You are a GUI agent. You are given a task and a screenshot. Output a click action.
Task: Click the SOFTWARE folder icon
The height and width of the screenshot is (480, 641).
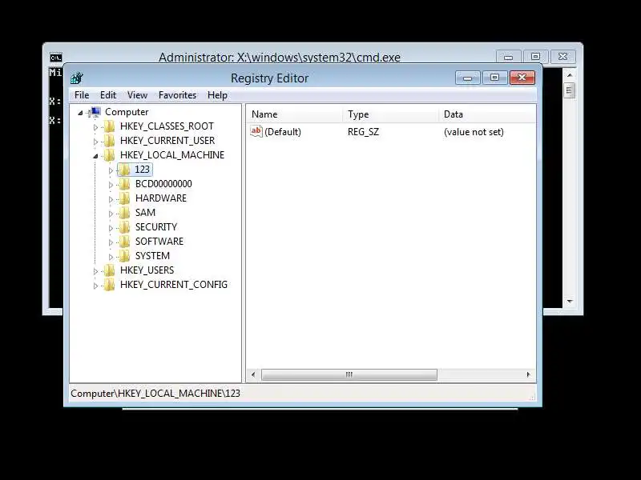click(x=124, y=242)
